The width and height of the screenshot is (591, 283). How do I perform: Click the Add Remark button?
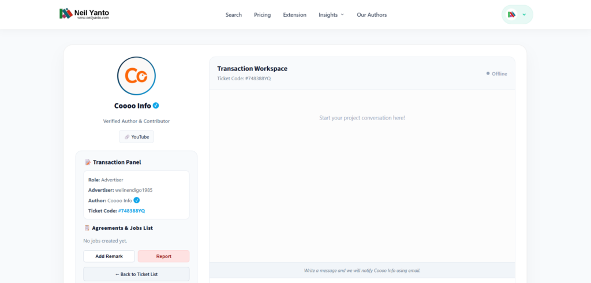tap(109, 256)
